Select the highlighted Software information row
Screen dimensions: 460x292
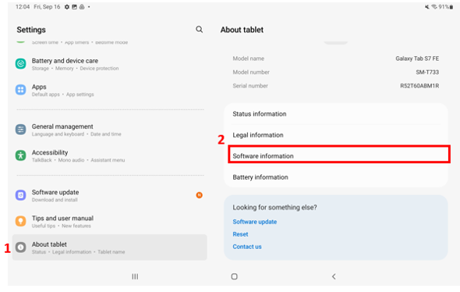click(339, 155)
